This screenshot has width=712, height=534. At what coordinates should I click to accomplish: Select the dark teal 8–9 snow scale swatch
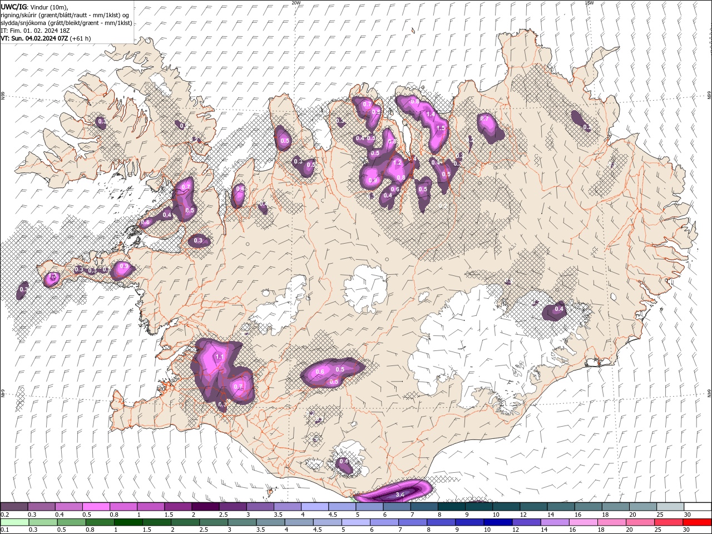[x=452, y=507]
